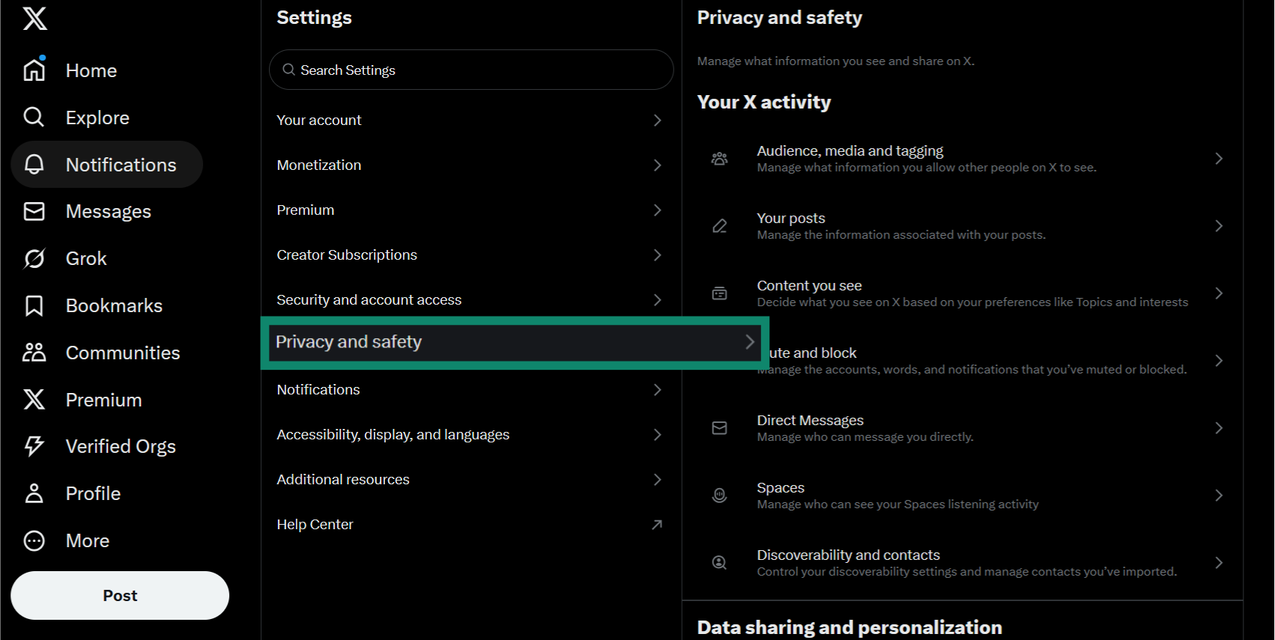This screenshot has height=640, width=1275.
Task: Select the Spaces microphone icon
Action: click(719, 495)
